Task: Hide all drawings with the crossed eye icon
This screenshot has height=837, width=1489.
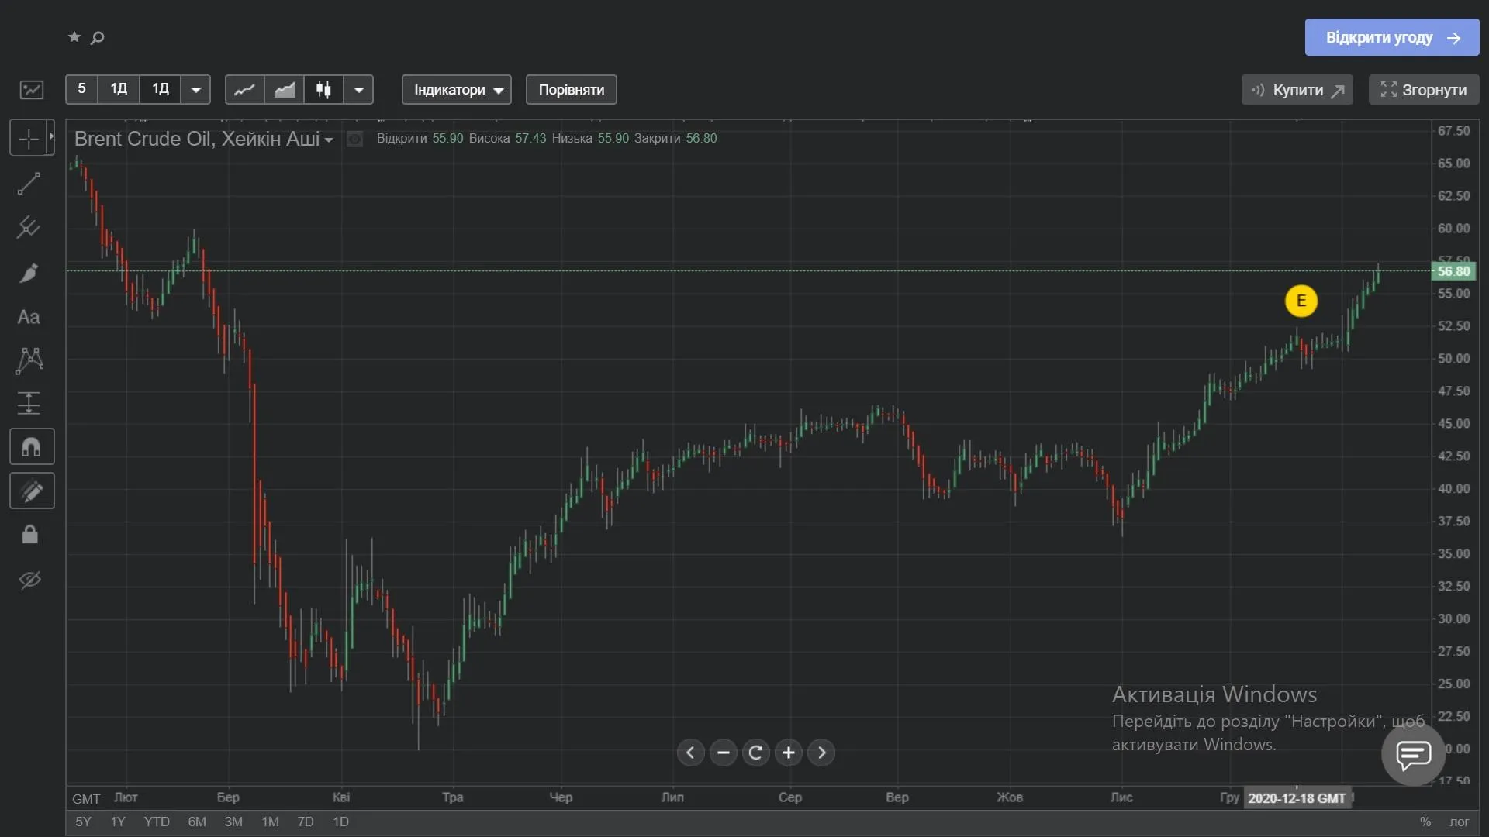Action: point(29,580)
